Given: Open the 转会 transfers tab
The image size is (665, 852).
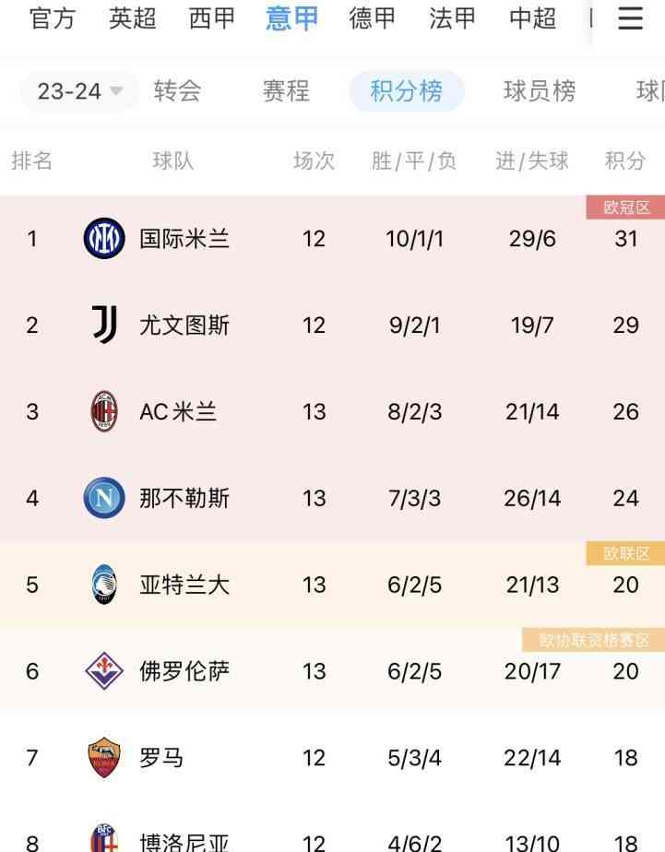Looking at the screenshot, I should (177, 90).
